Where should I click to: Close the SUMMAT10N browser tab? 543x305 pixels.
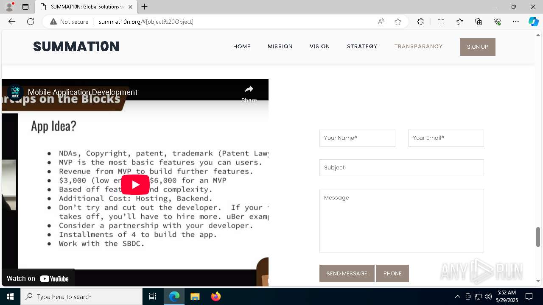click(130, 7)
